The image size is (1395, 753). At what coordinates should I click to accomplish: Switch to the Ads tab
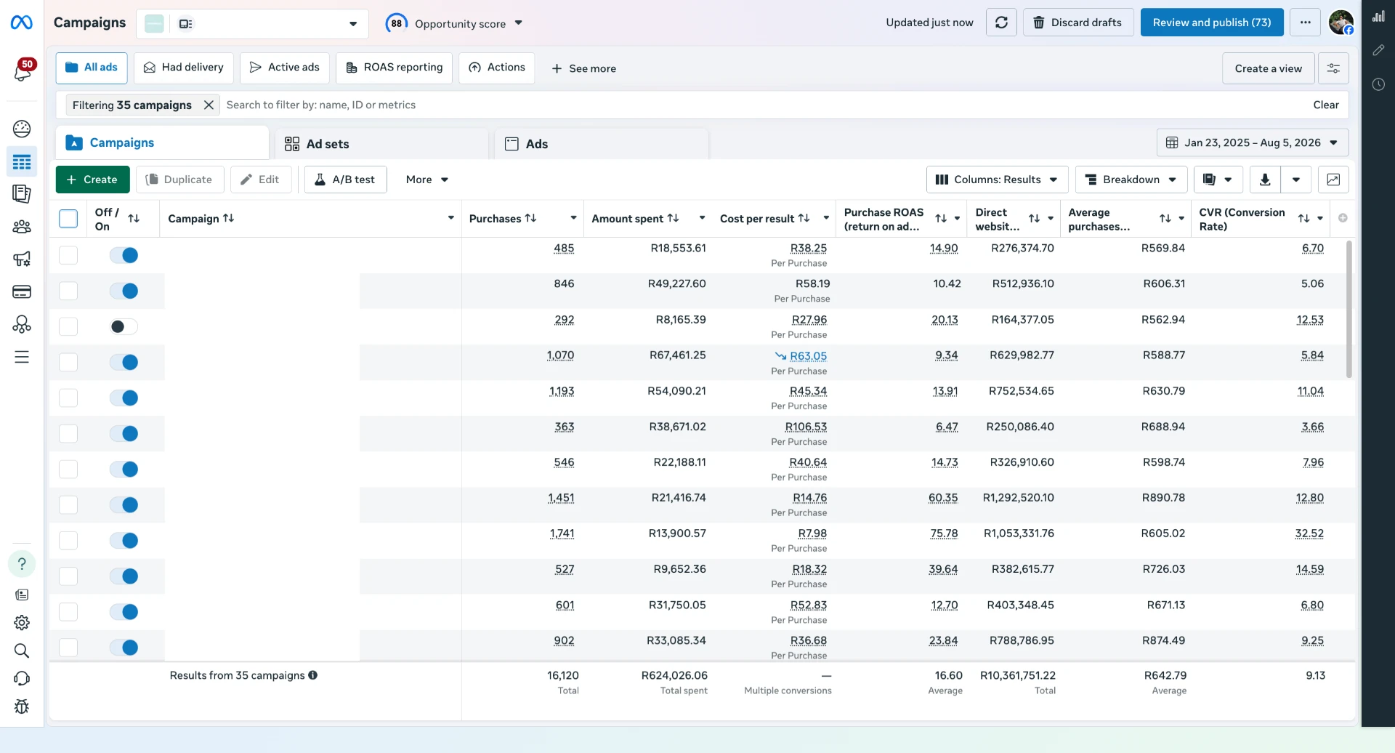tap(601, 144)
